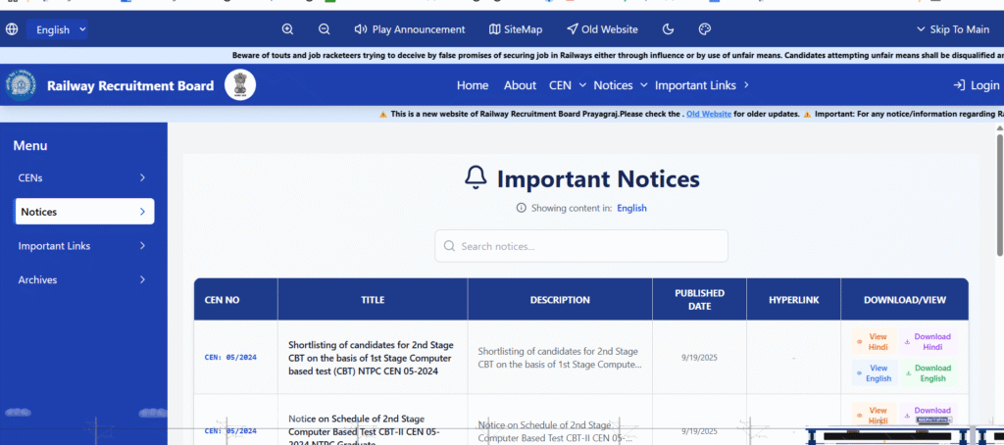This screenshot has width=1004, height=445.
Task: Open the About menu item
Action: pos(520,85)
